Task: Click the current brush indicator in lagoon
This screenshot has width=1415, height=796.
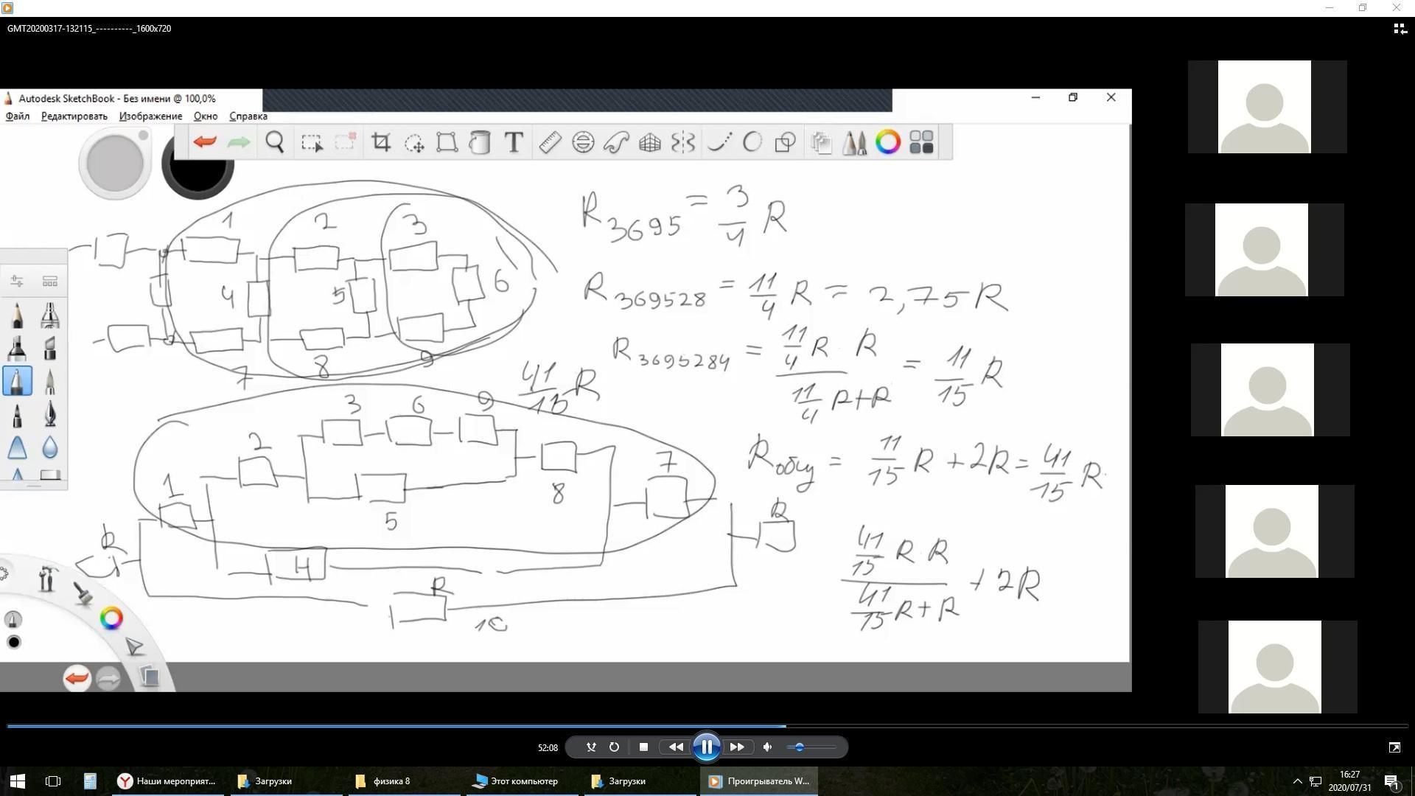Action: coord(13,619)
